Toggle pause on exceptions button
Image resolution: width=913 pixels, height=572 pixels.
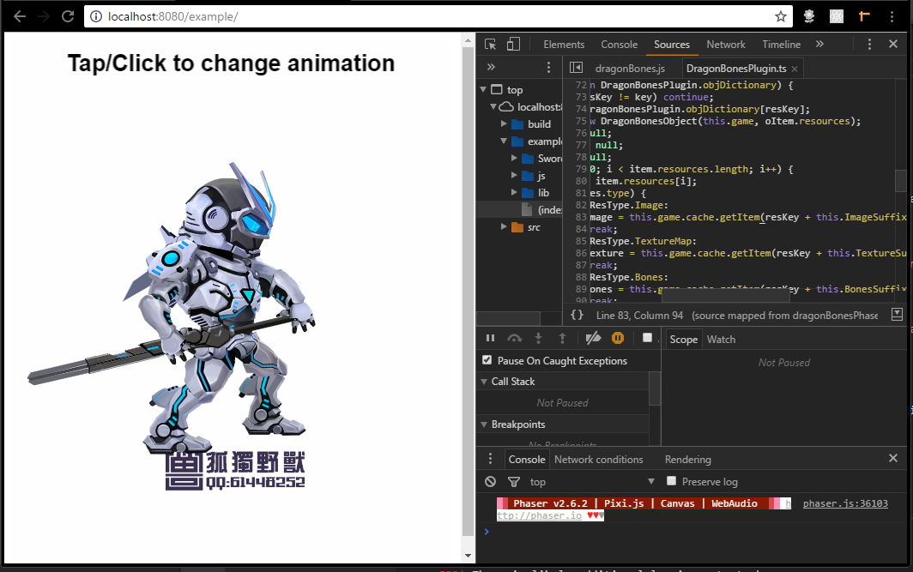click(x=618, y=338)
